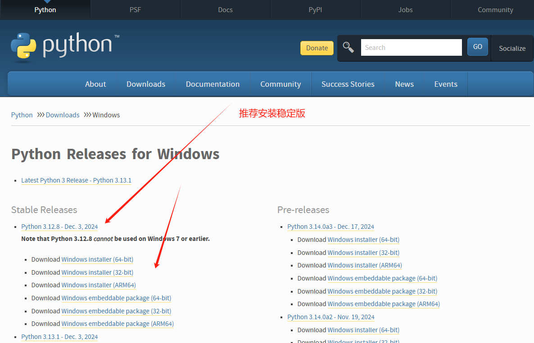The height and width of the screenshot is (343, 534).
Task: Open the Latest Python 3.13.1 release link
Action: (76, 180)
